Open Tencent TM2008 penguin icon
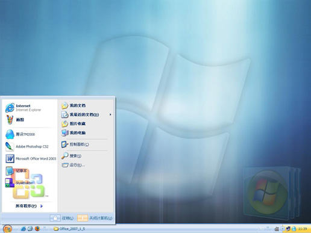The height and width of the screenshot is (233, 311). pyautogui.click(x=10, y=134)
